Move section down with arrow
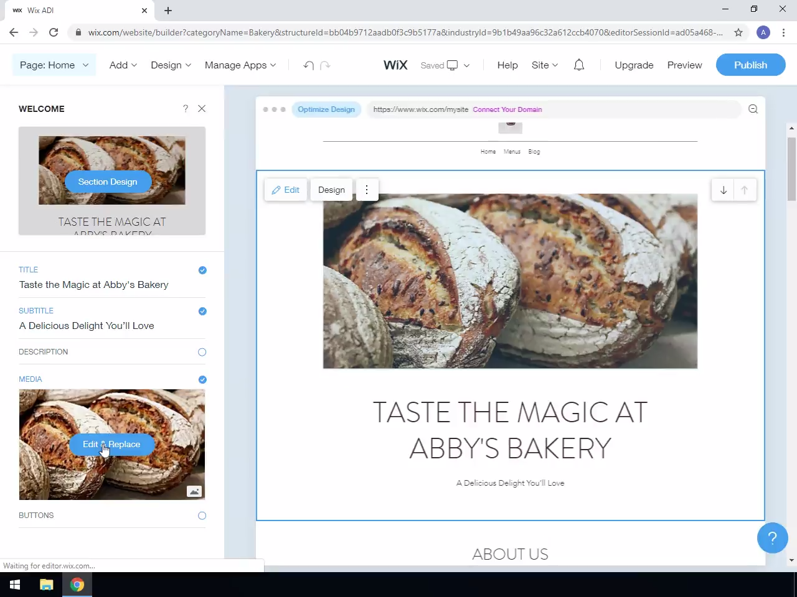This screenshot has height=597, width=797. [x=724, y=190]
